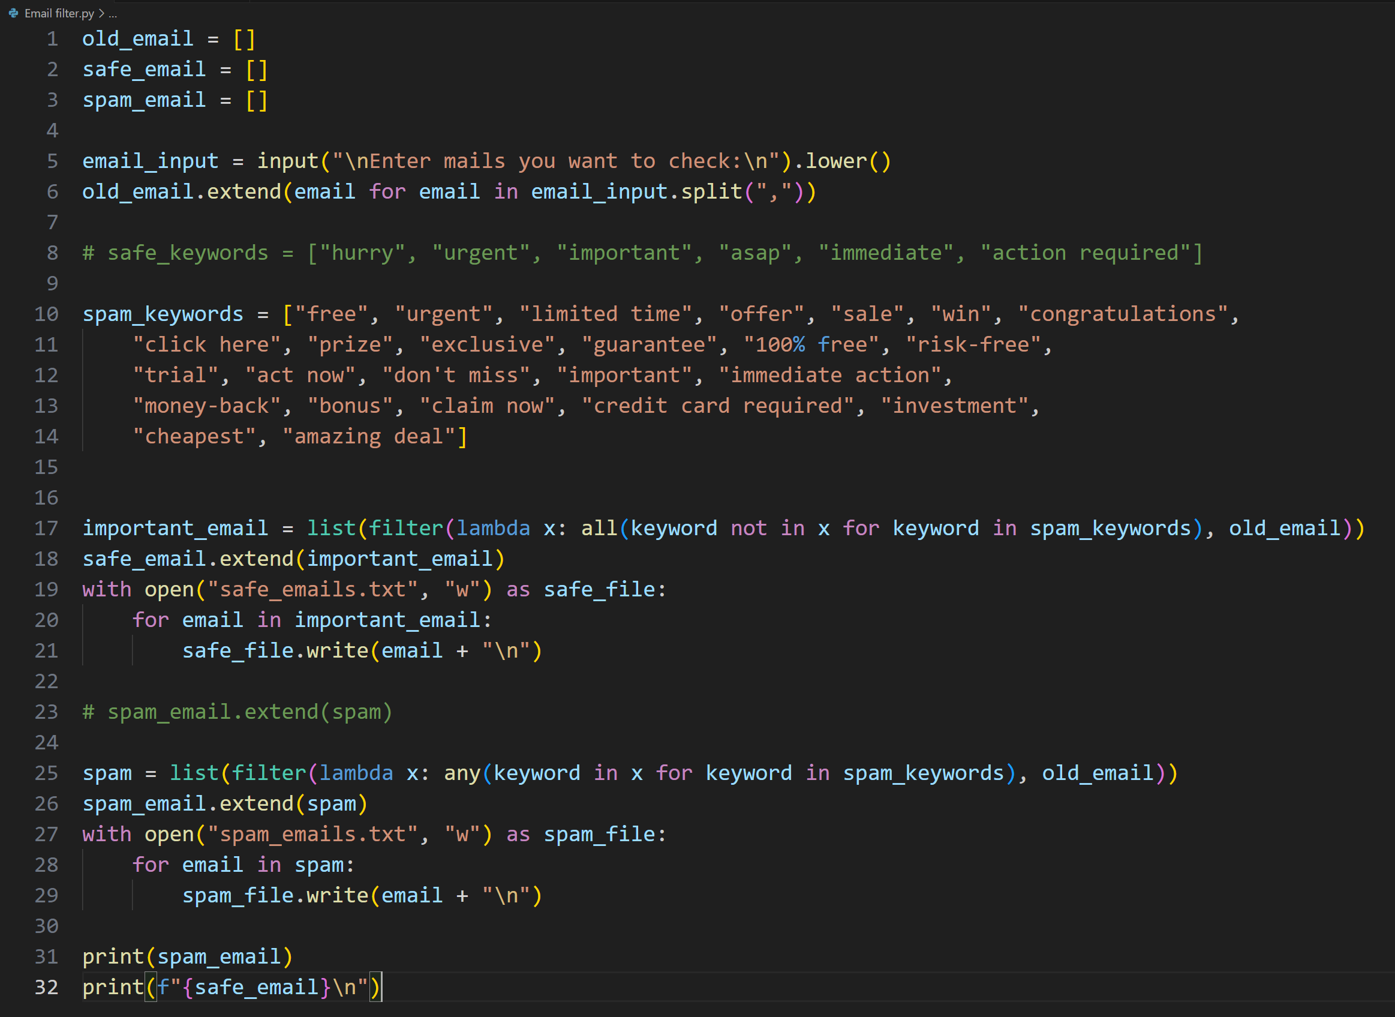Open the Email filter.py breadcrumb
The width and height of the screenshot is (1395, 1017).
[59, 13]
